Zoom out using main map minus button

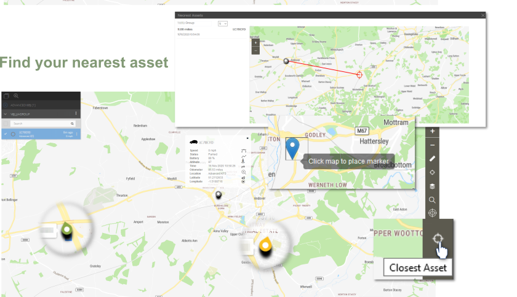pyautogui.click(x=432, y=145)
